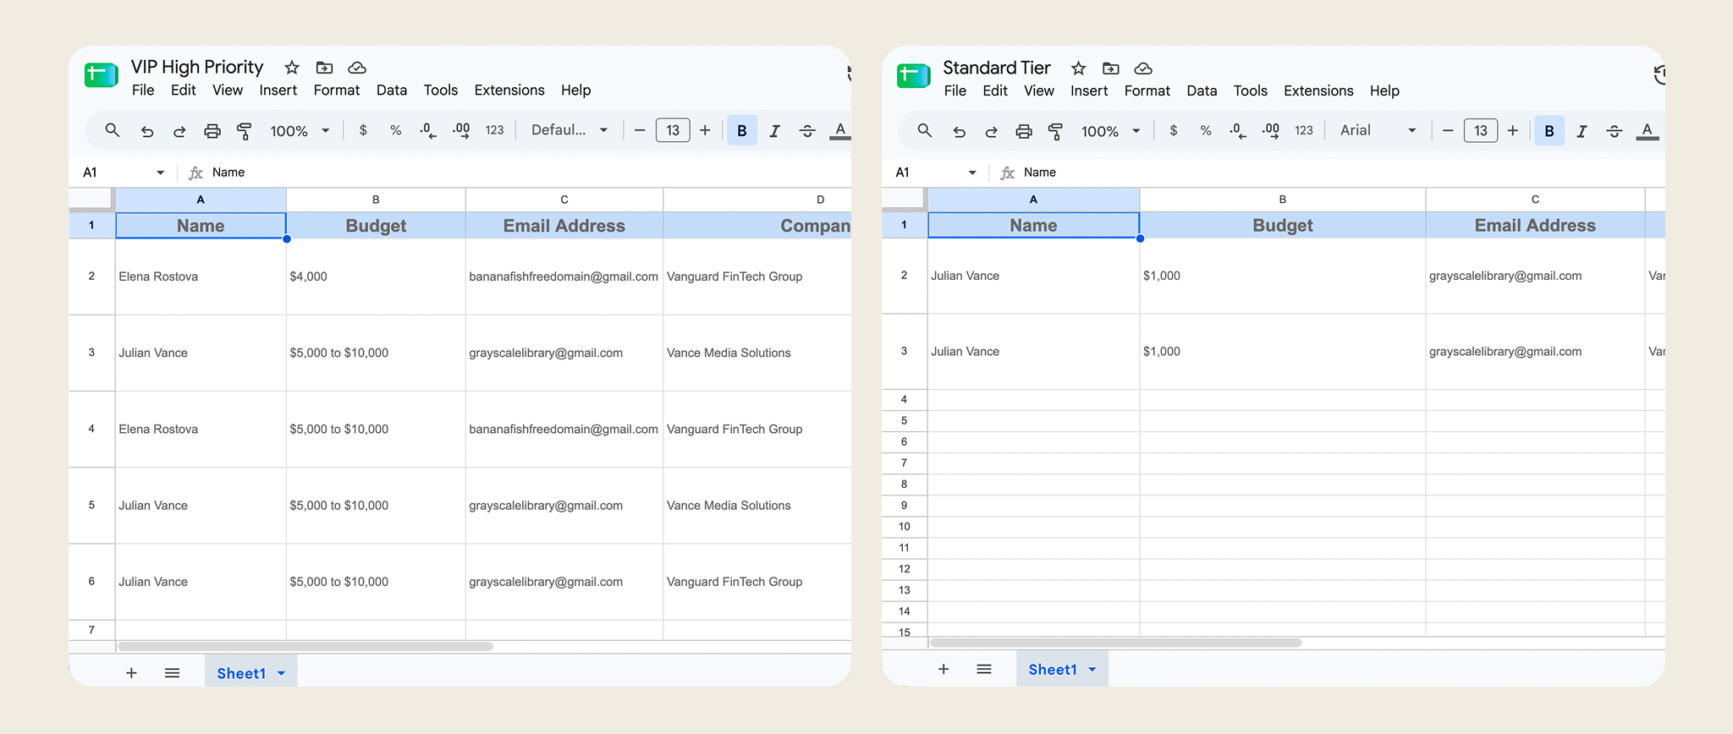Screen dimensions: 1733x734
Task: Click horizontal scrollbar in Standard Tier sheet
Action: point(1115,643)
